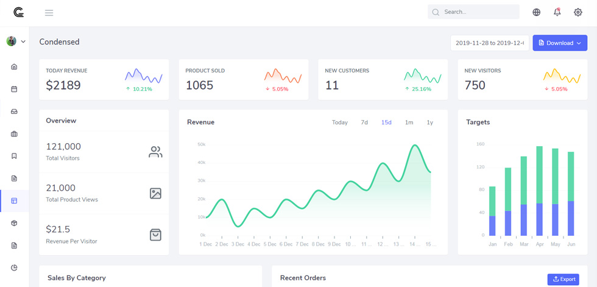Open the file text icon below bookmark
597x287 pixels.
click(14, 178)
